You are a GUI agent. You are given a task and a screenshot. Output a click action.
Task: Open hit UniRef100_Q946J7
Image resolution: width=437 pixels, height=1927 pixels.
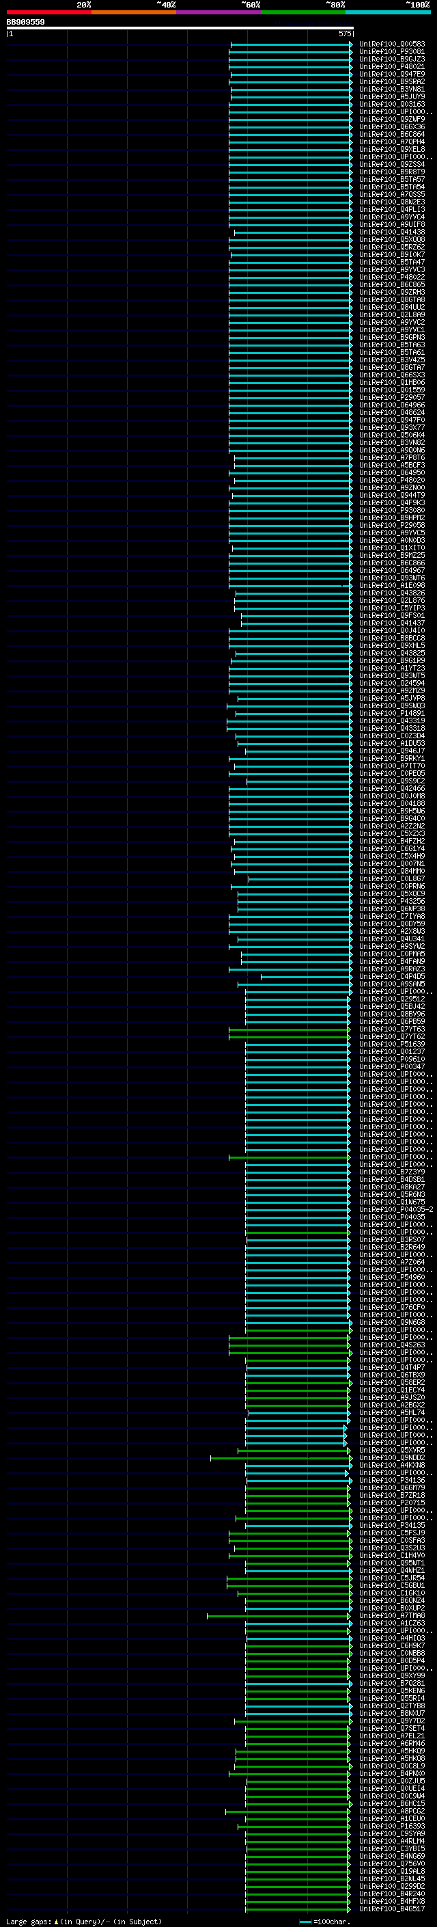(x=392, y=751)
